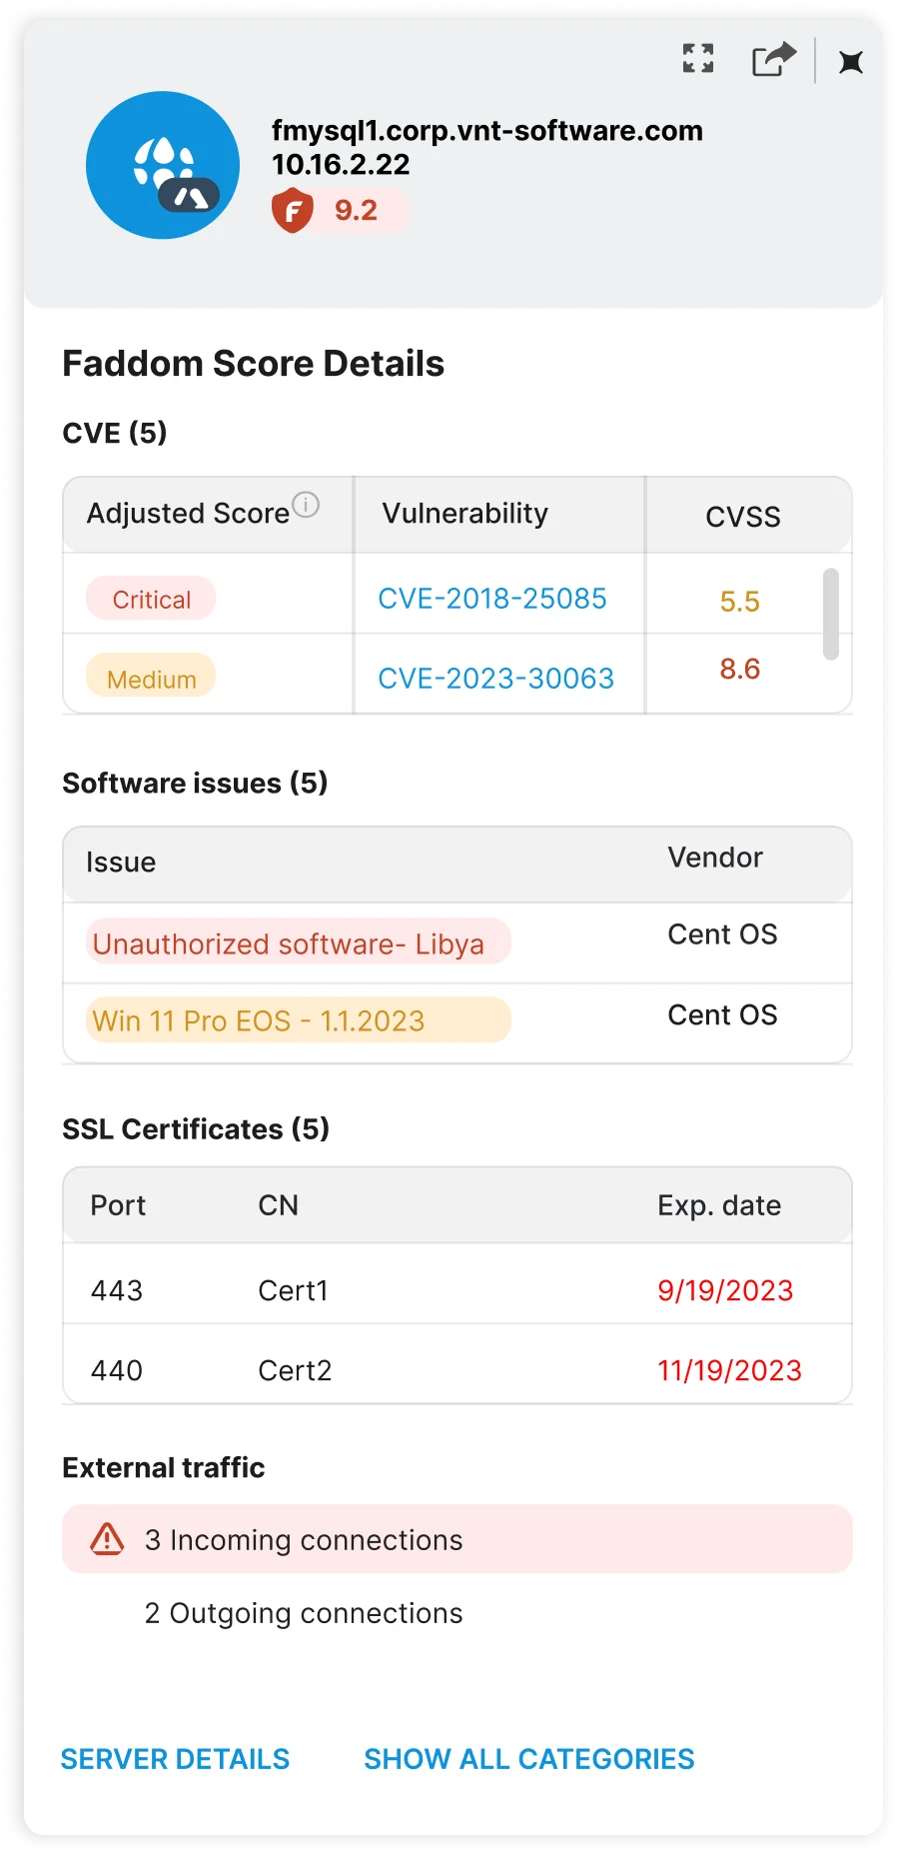Select the Cert2 certificate name
899x1855 pixels.
295,1371
